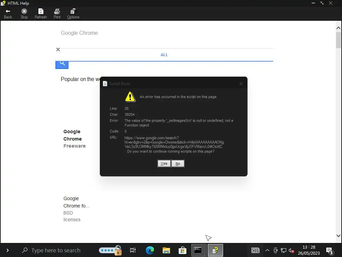Open Task View from the taskbar
The height and width of the screenshot is (257, 342).
point(133,250)
